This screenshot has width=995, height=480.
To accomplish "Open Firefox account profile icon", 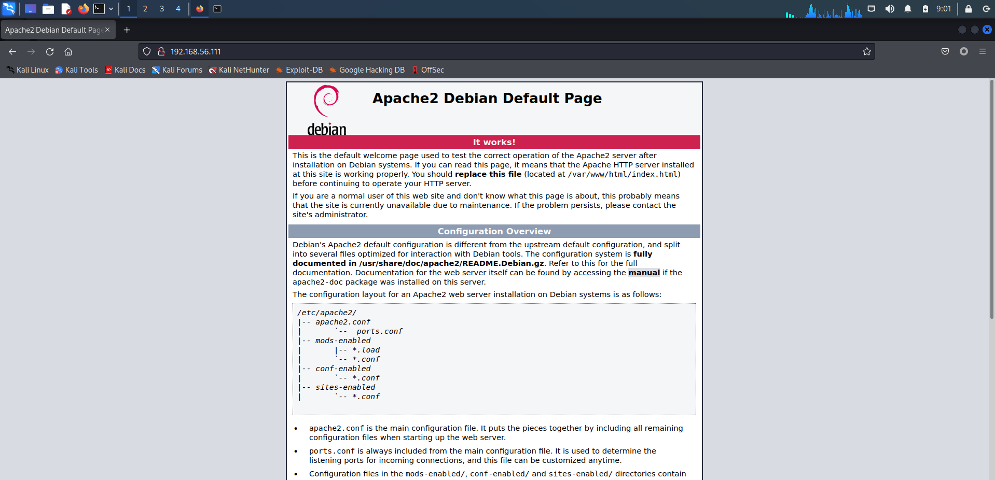I will (x=964, y=51).
